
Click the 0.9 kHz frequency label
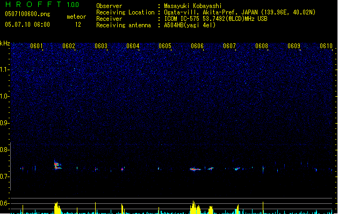[x=5, y=123]
